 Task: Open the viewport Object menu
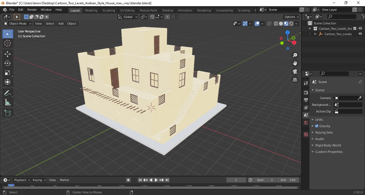[72, 24]
